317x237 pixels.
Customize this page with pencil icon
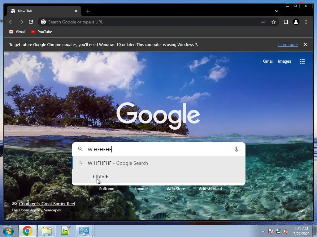pyautogui.click(x=303, y=210)
